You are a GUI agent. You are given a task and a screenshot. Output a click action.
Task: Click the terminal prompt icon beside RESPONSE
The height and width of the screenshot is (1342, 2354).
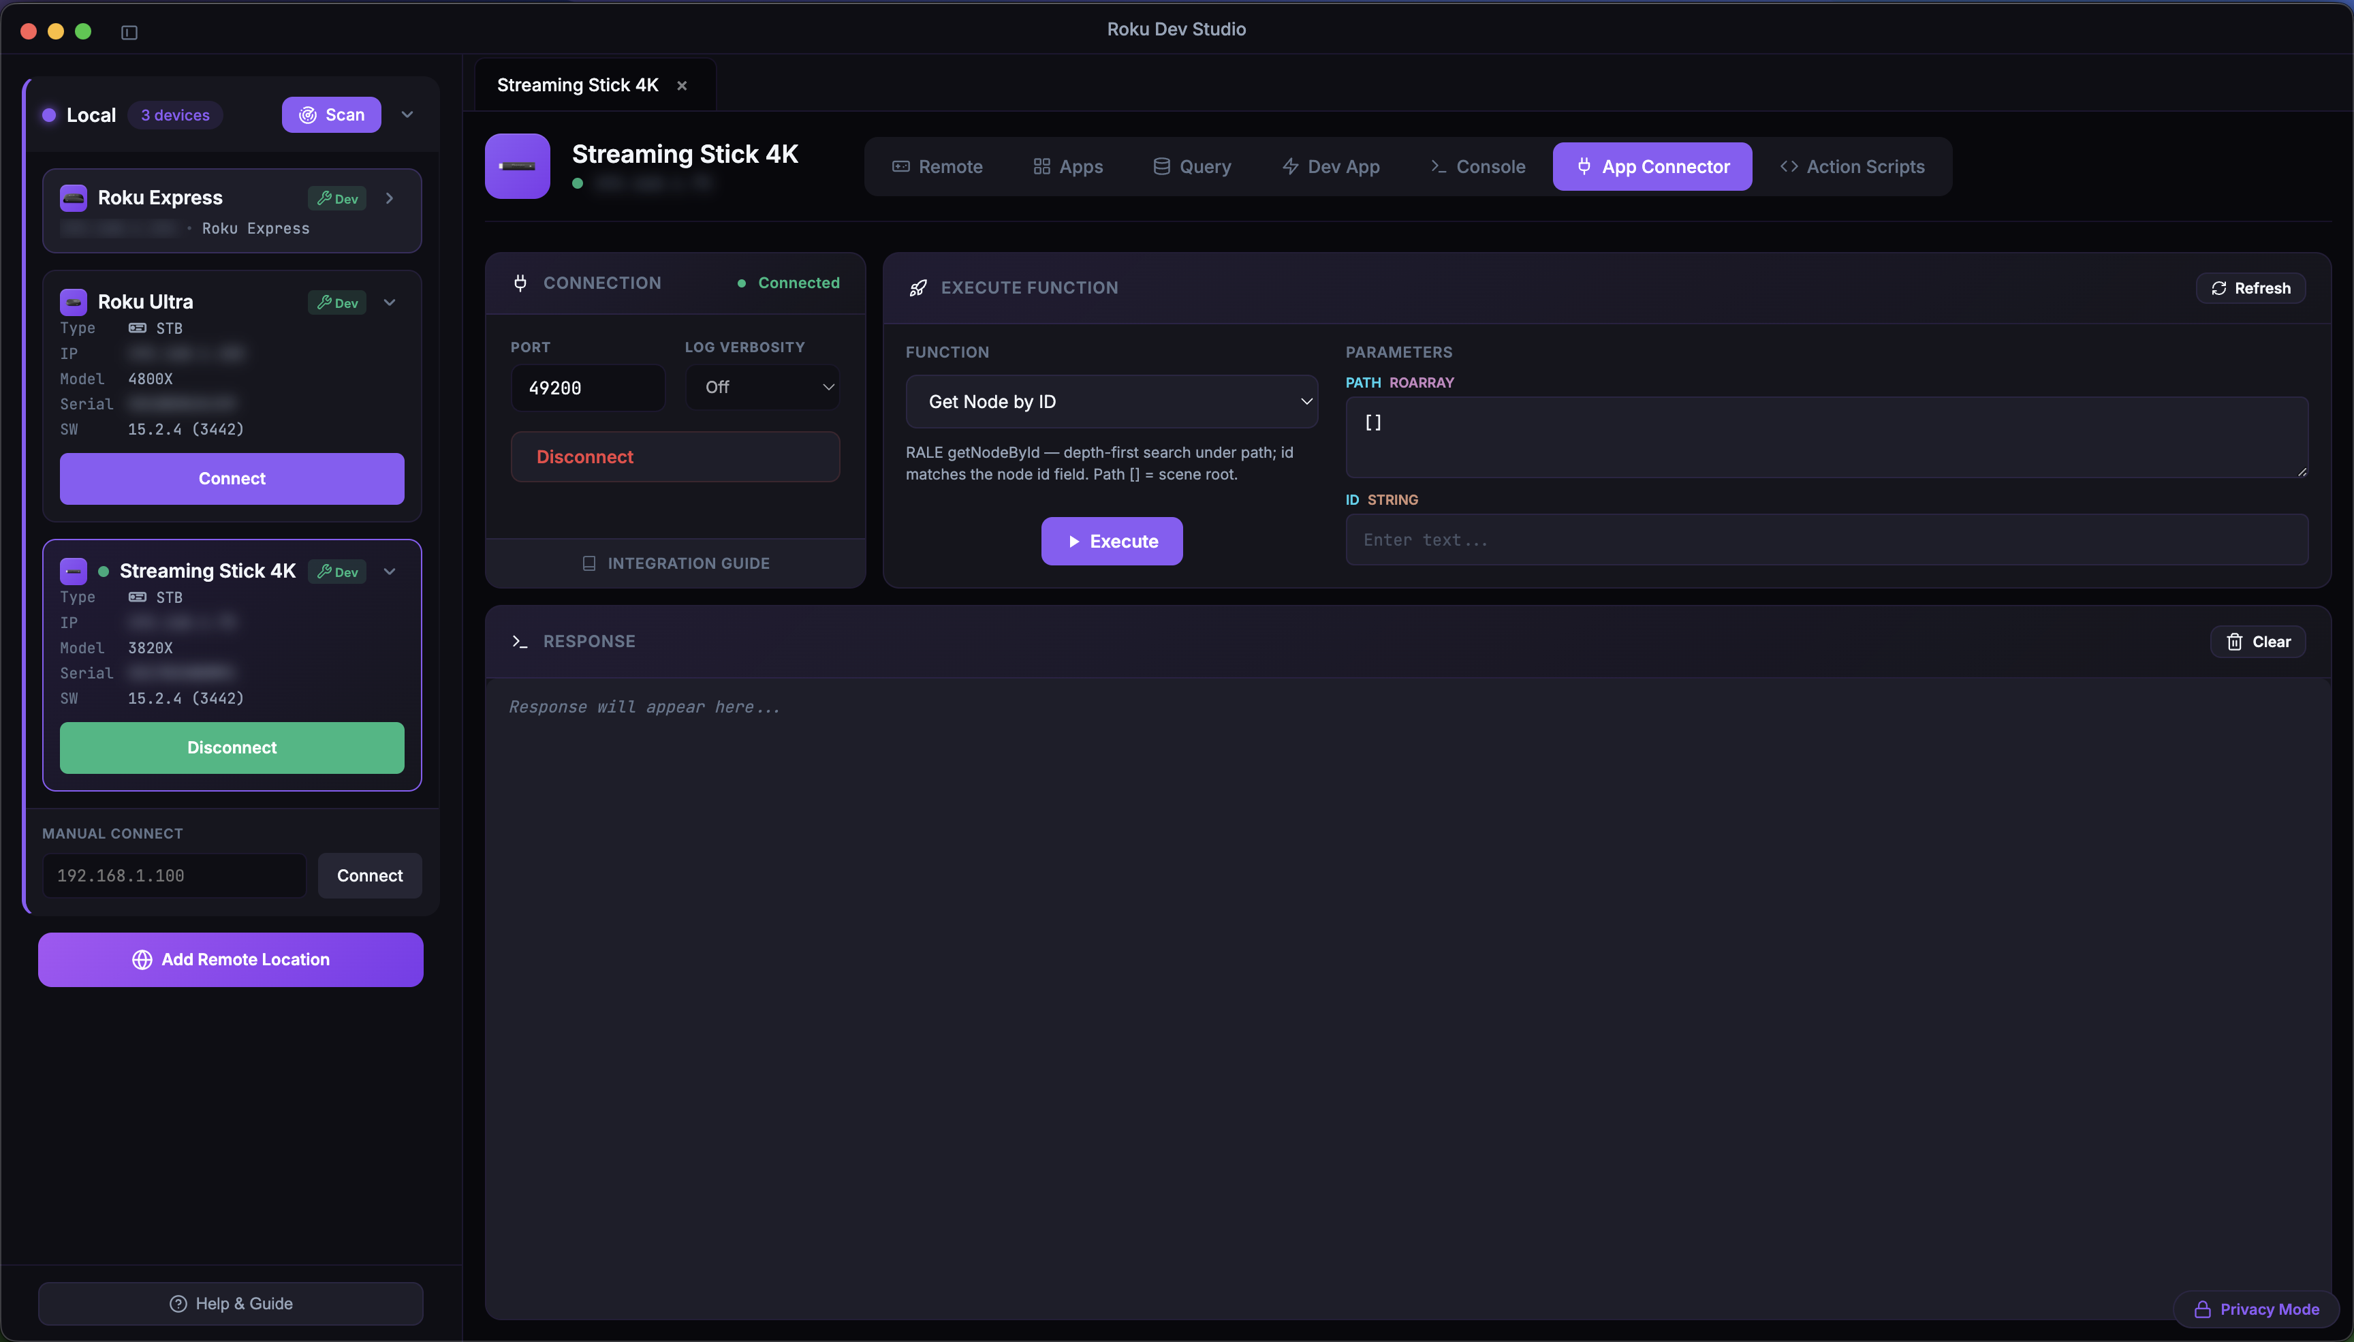pyautogui.click(x=520, y=642)
